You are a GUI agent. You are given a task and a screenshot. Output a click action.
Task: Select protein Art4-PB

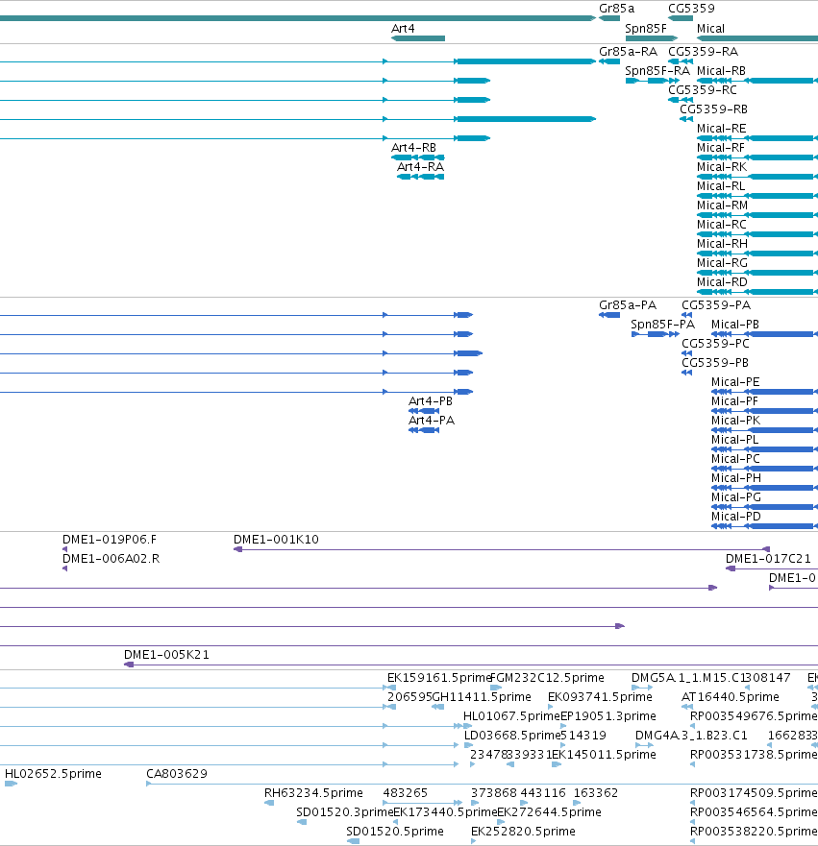click(x=424, y=411)
